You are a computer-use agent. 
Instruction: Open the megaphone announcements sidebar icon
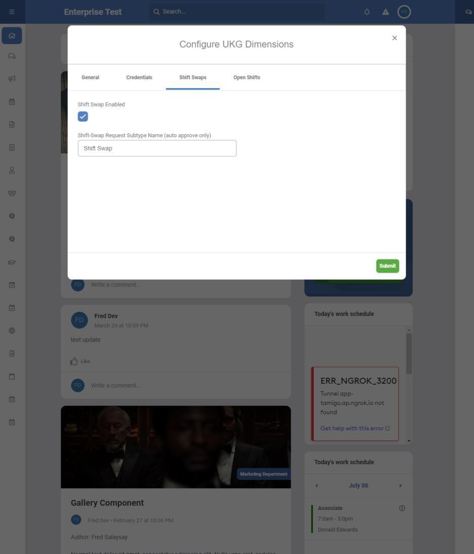click(x=12, y=79)
